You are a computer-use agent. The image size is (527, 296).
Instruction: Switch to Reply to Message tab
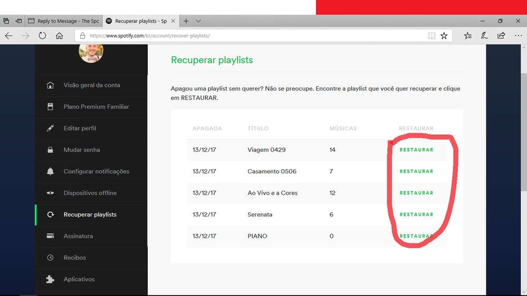point(64,21)
